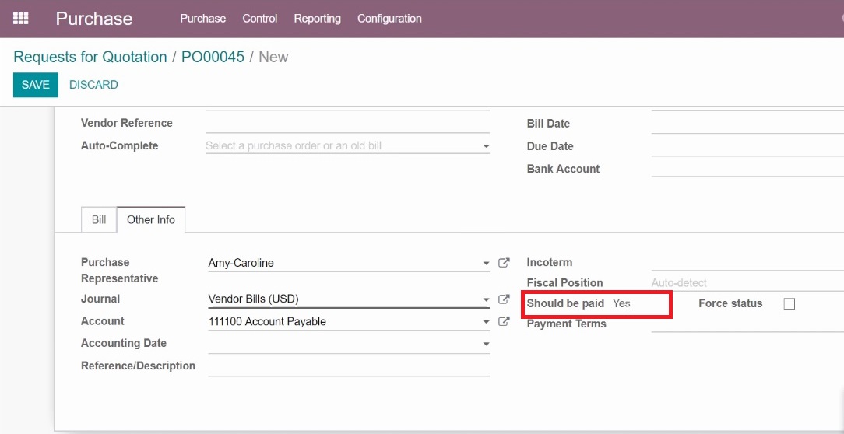
Task: Go to Requests for Quotation breadcrumb
Action: (90, 57)
